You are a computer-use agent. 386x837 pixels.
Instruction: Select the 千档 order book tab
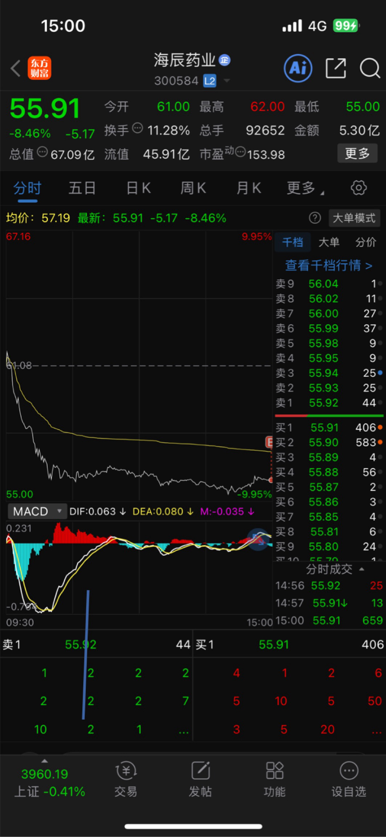[x=293, y=242]
